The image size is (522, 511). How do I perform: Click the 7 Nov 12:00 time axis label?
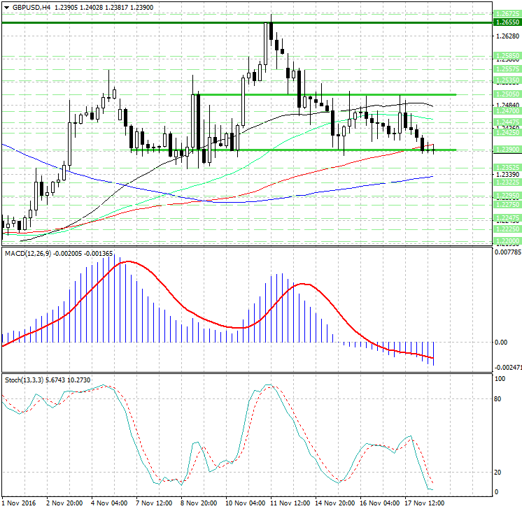coord(154,503)
